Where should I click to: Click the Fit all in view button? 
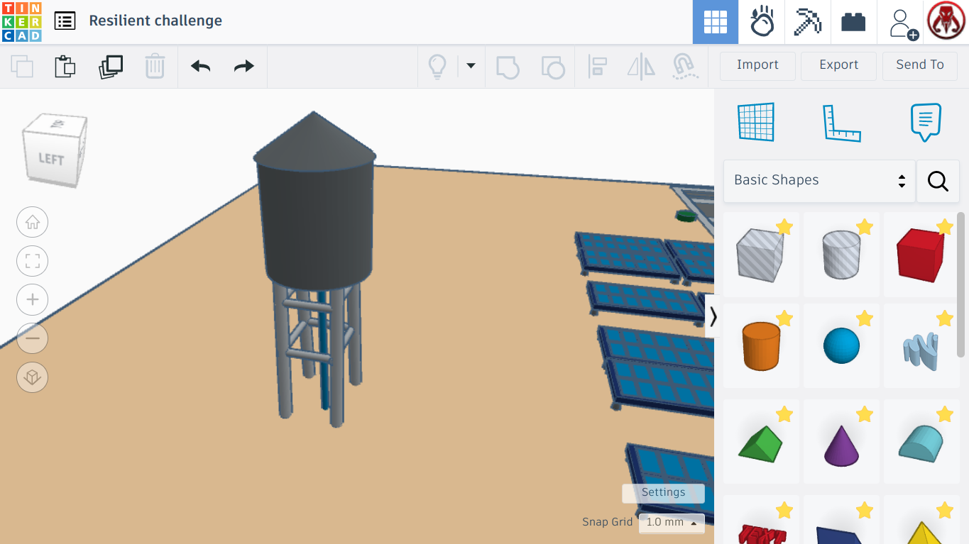pyautogui.click(x=33, y=261)
